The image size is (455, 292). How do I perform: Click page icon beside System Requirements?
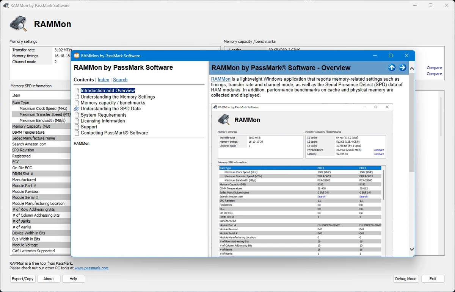[x=77, y=115]
